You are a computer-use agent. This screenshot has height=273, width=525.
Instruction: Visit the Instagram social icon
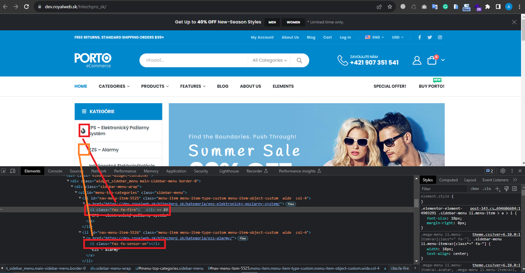tap(440, 37)
